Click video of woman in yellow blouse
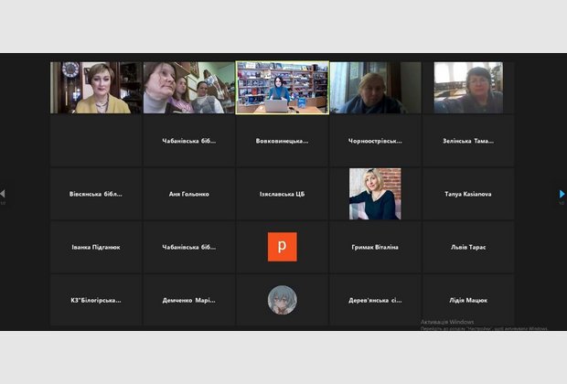This screenshot has height=384, width=567. pos(95,88)
